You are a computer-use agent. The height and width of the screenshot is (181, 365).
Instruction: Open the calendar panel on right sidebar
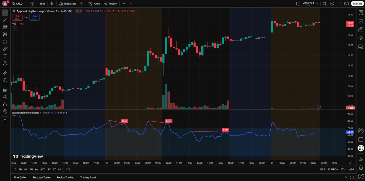click(x=361, y=140)
